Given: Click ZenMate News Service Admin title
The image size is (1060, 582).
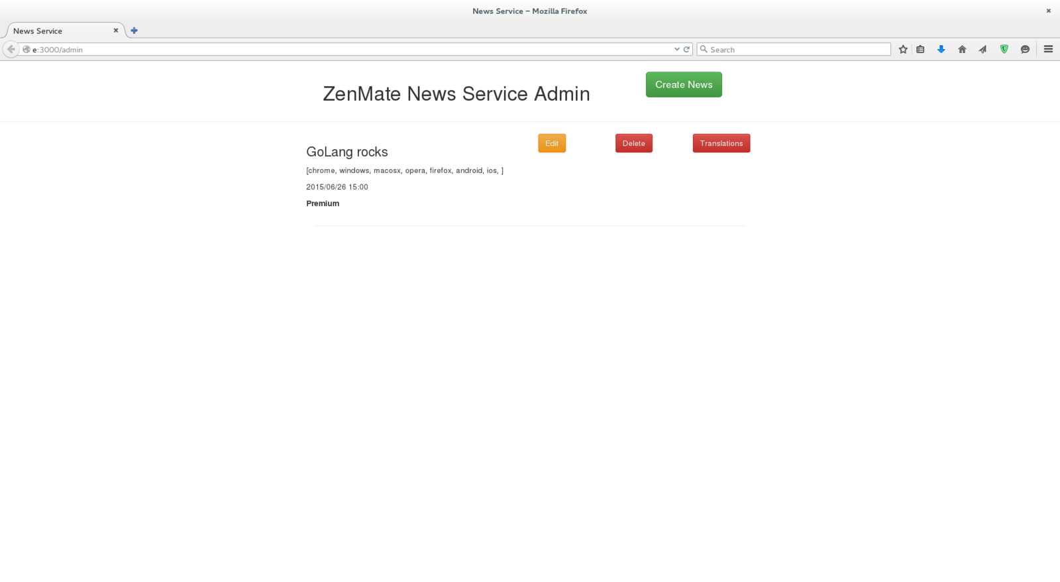Looking at the screenshot, I should [x=456, y=93].
